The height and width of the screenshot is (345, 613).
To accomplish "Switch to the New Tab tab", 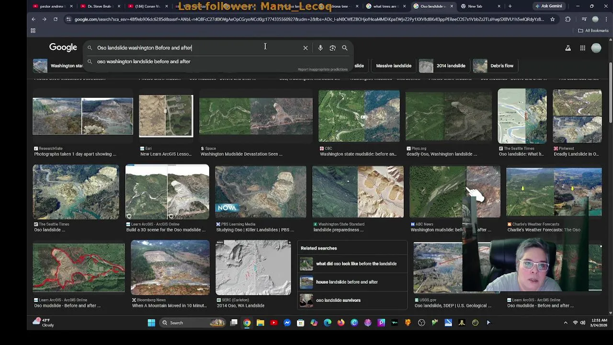I will coord(480,6).
